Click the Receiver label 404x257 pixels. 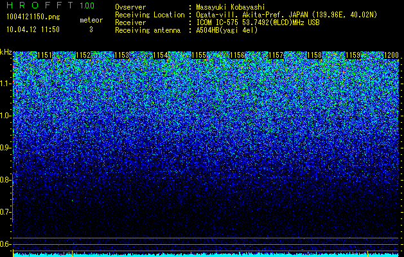pyautogui.click(x=130, y=22)
